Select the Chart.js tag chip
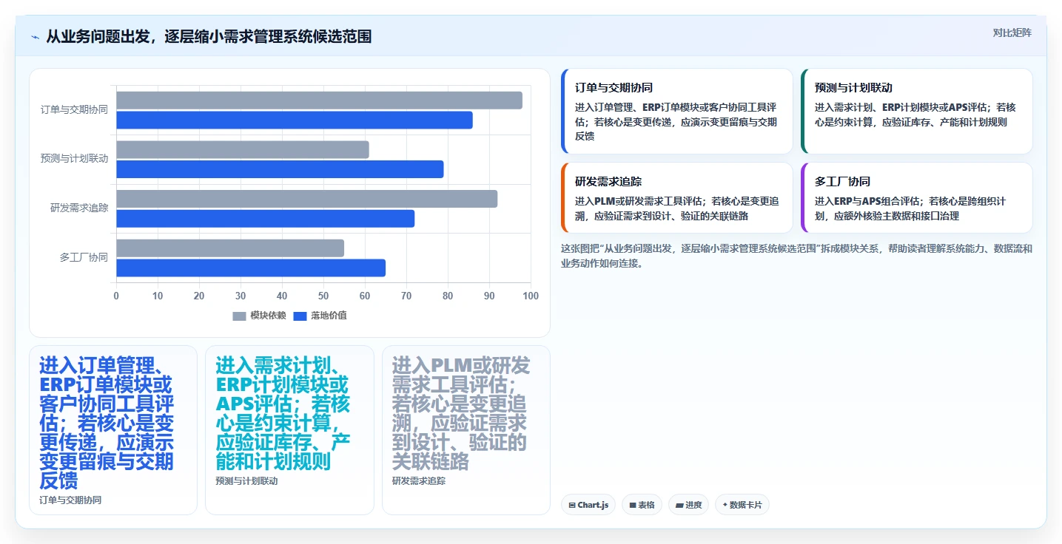This screenshot has width=1062, height=544. (x=588, y=505)
